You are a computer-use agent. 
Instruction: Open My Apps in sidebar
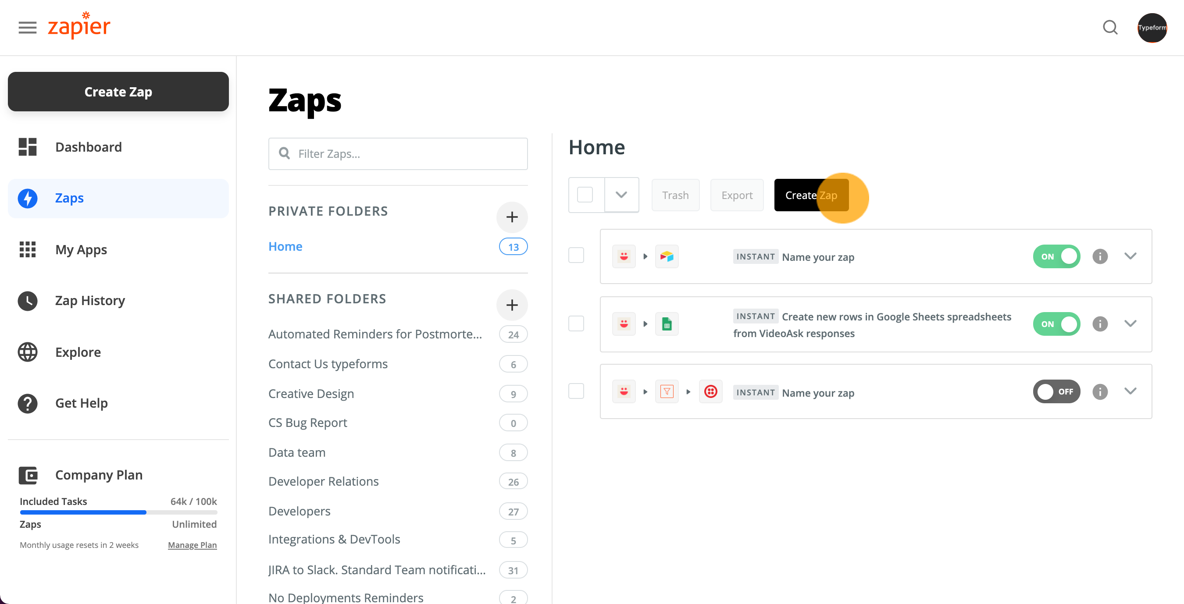(x=118, y=249)
